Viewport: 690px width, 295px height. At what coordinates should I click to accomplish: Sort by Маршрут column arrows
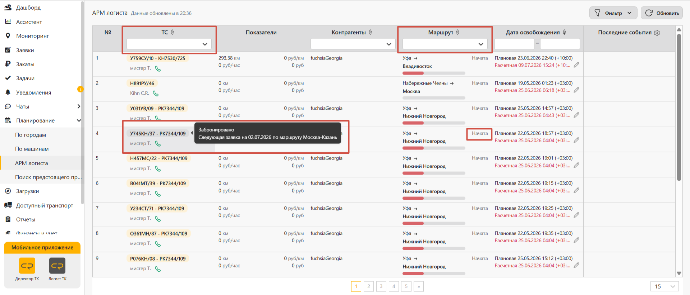458,32
